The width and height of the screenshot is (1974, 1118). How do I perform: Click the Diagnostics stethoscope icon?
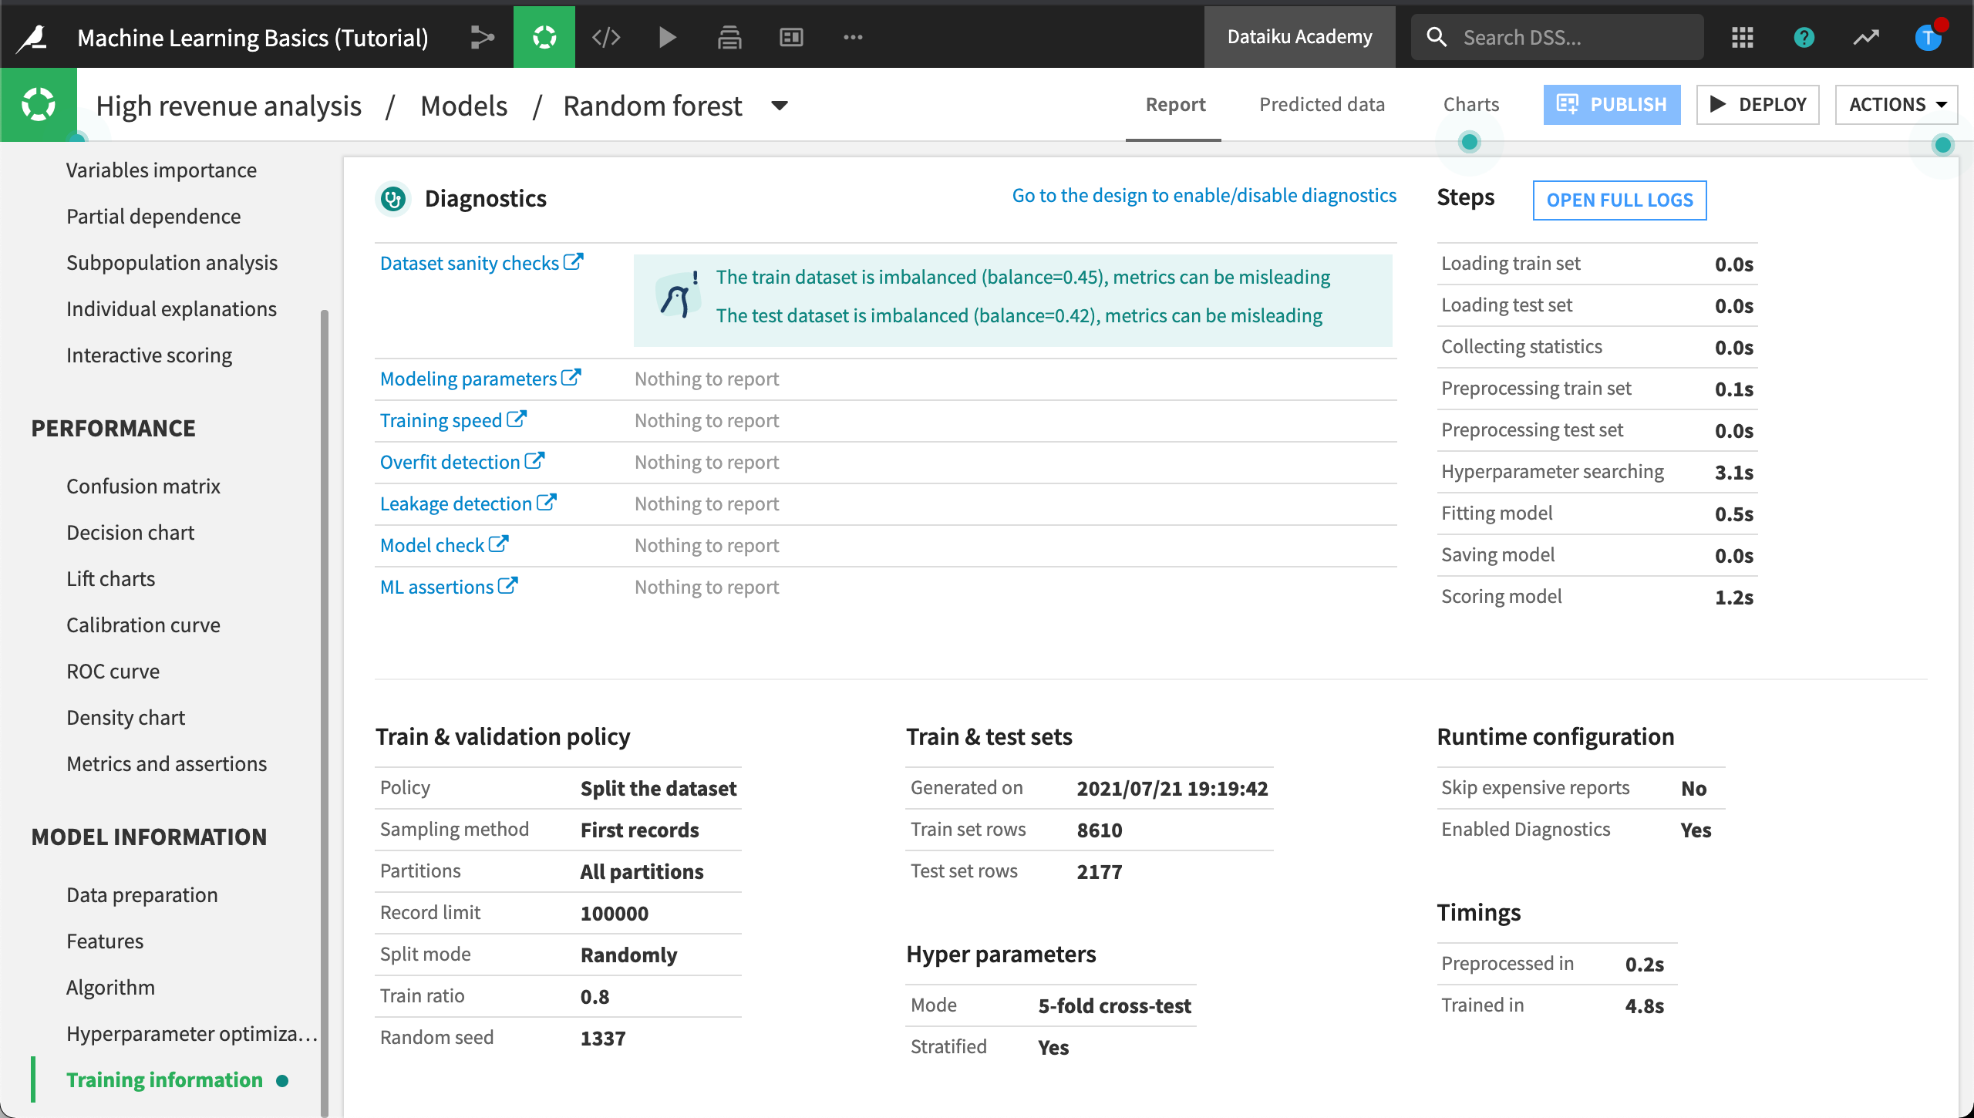point(393,199)
